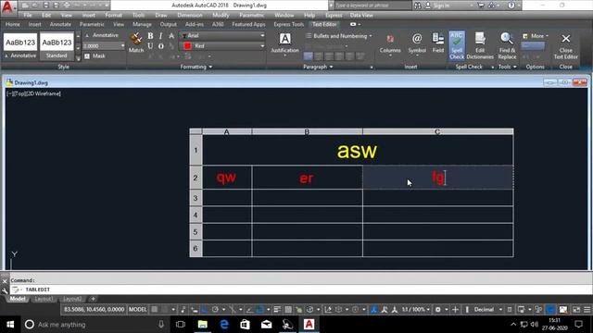Open the Format menu

click(x=113, y=15)
